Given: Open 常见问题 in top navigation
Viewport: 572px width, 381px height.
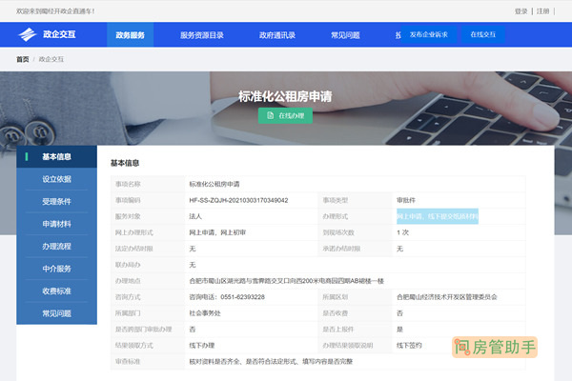Looking at the screenshot, I should click(x=345, y=35).
